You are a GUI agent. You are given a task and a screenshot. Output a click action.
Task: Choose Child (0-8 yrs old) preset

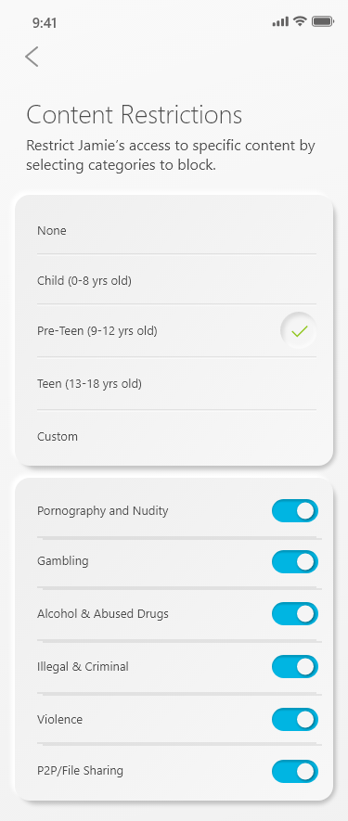pos(176,281)
